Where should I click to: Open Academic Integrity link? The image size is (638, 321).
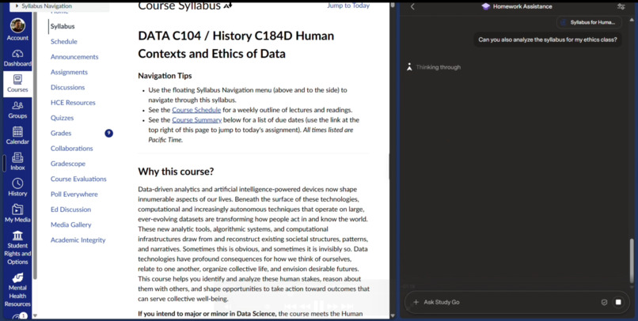pyautogui.click(x=78, y=240)
